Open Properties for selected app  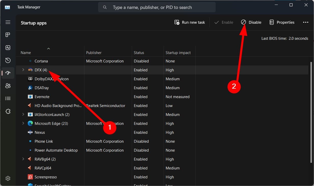pos(282,22)
